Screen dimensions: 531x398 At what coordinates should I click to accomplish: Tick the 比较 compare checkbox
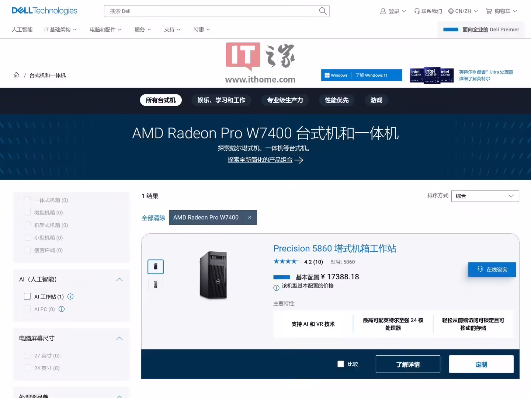[341, 364]
